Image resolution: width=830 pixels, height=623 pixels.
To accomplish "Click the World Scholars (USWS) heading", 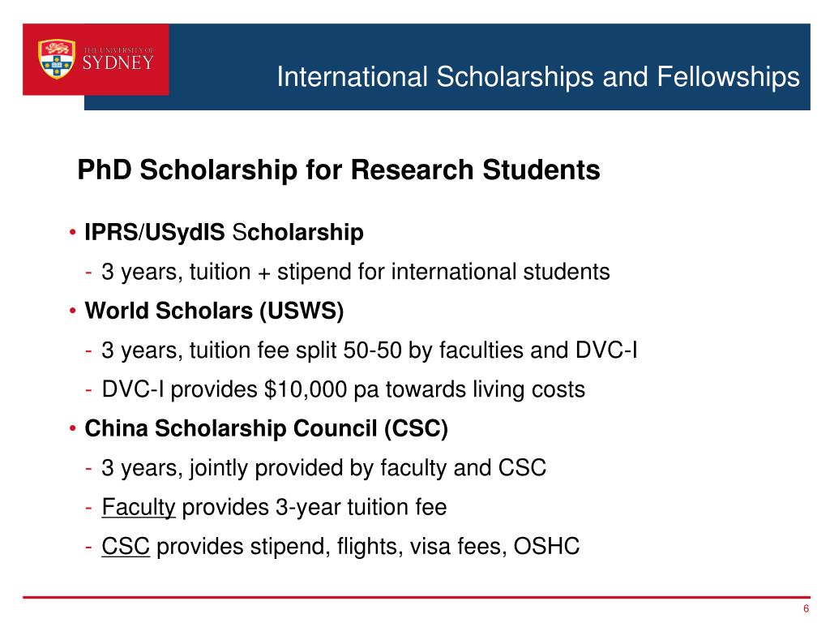I will [214, 311].
